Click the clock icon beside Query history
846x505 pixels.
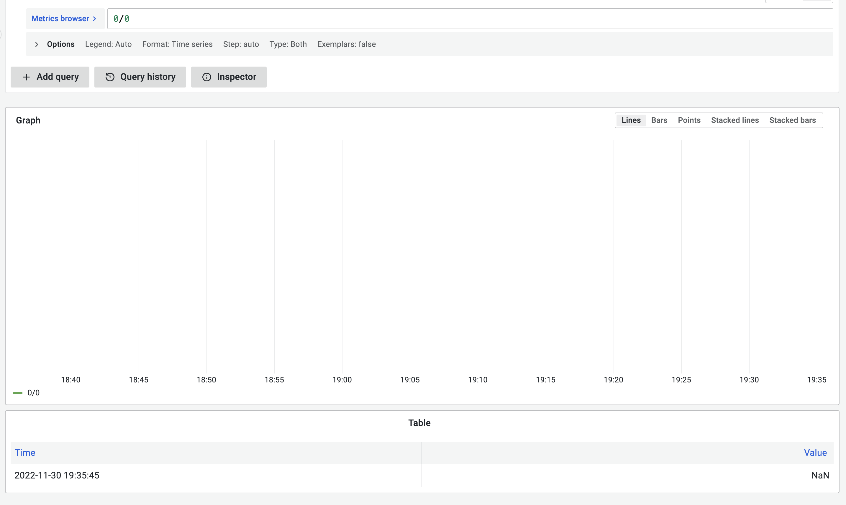point(109,77)
